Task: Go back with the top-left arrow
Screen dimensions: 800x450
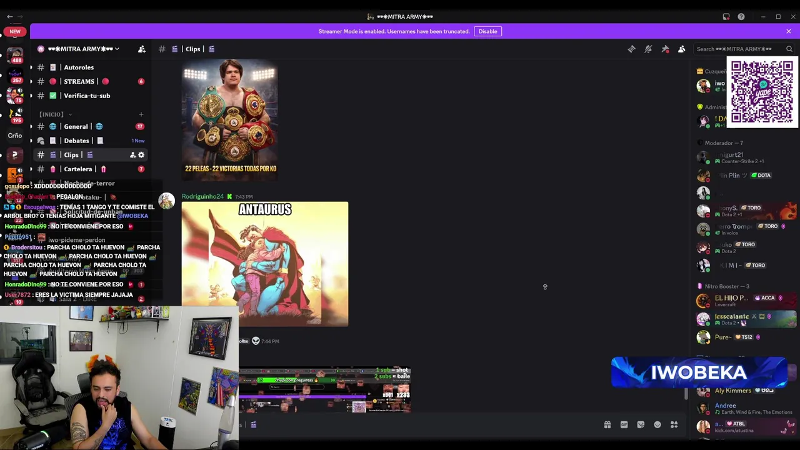Action: coord(9,17)
